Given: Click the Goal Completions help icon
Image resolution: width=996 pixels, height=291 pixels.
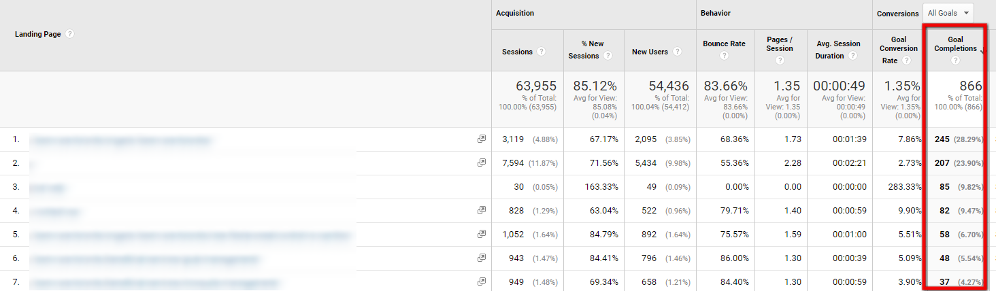Looking at the screenshot, I should pyautogui.click(x=955, y=61).
